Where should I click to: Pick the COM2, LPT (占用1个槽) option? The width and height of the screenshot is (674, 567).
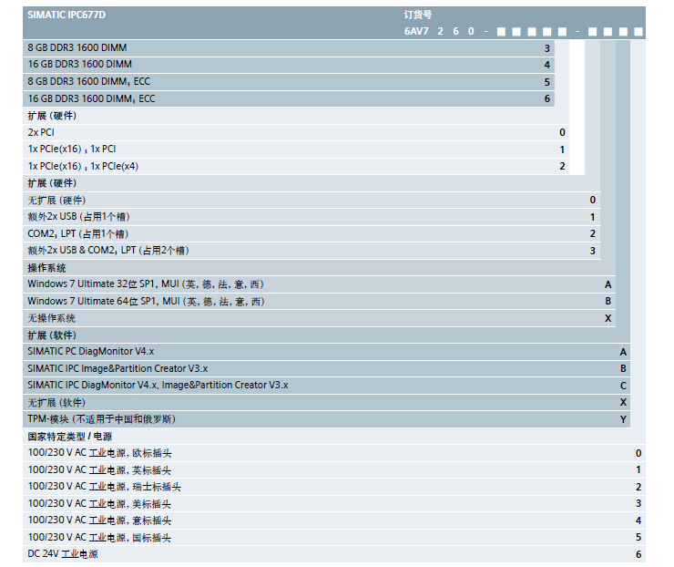pyautogui.click(x=78, y=233)
